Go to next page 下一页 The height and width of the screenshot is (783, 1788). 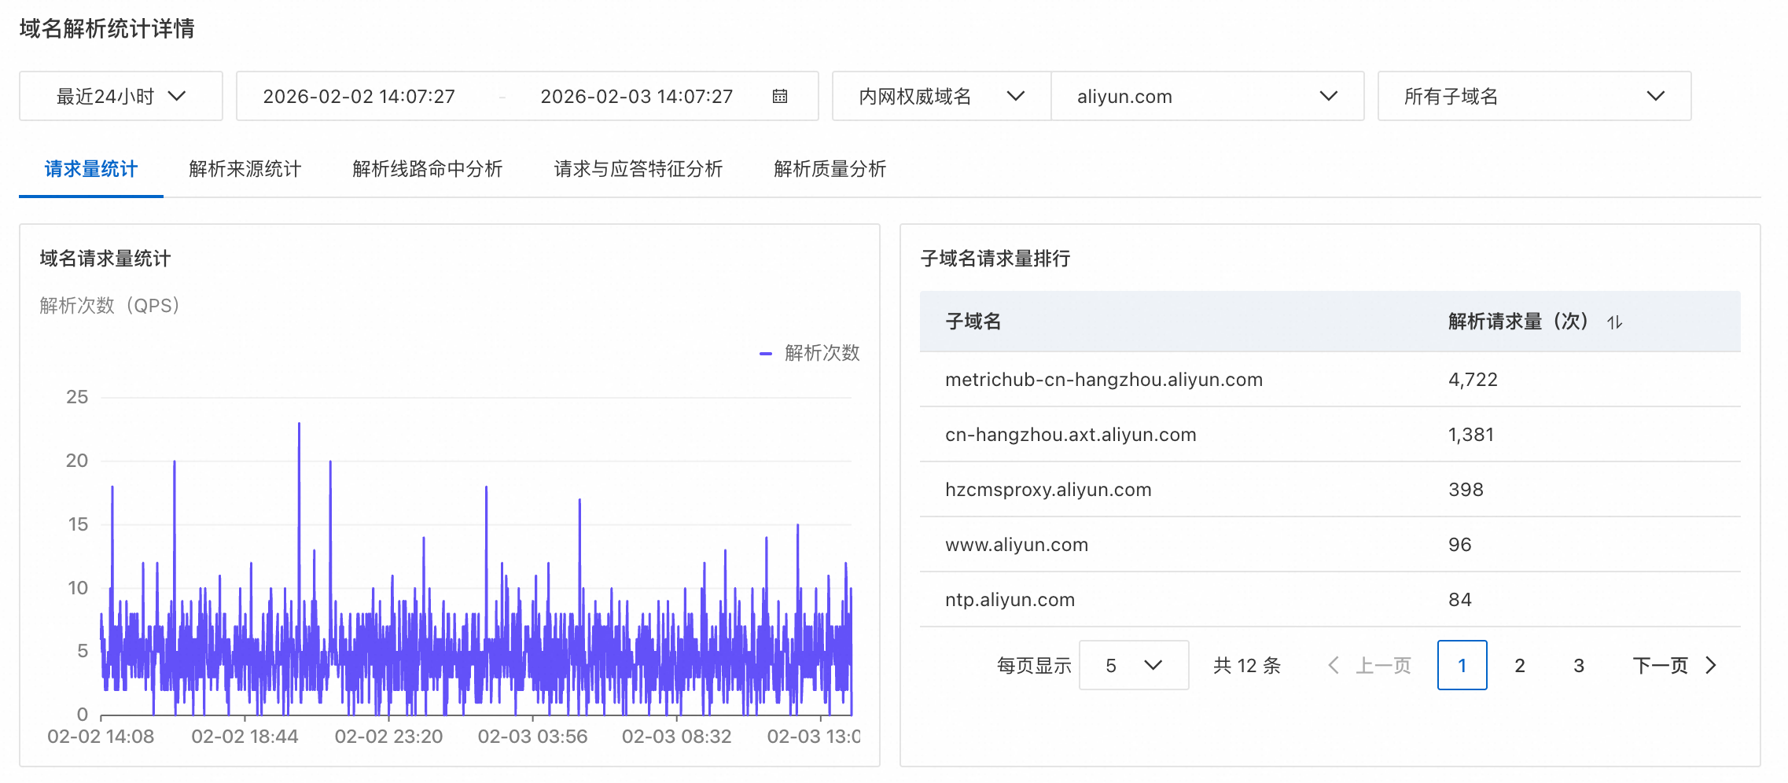point(1675,666)
